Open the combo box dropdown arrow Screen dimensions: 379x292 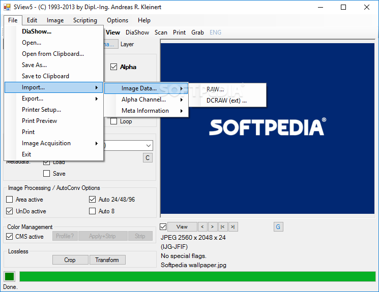point(149,146)
